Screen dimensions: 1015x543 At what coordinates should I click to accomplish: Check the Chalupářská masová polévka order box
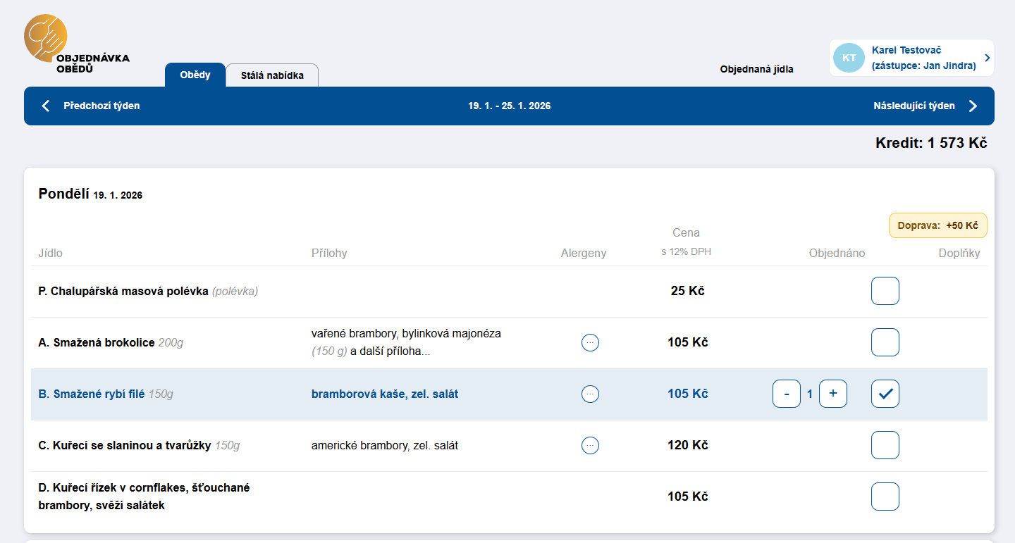coord(885,292)
